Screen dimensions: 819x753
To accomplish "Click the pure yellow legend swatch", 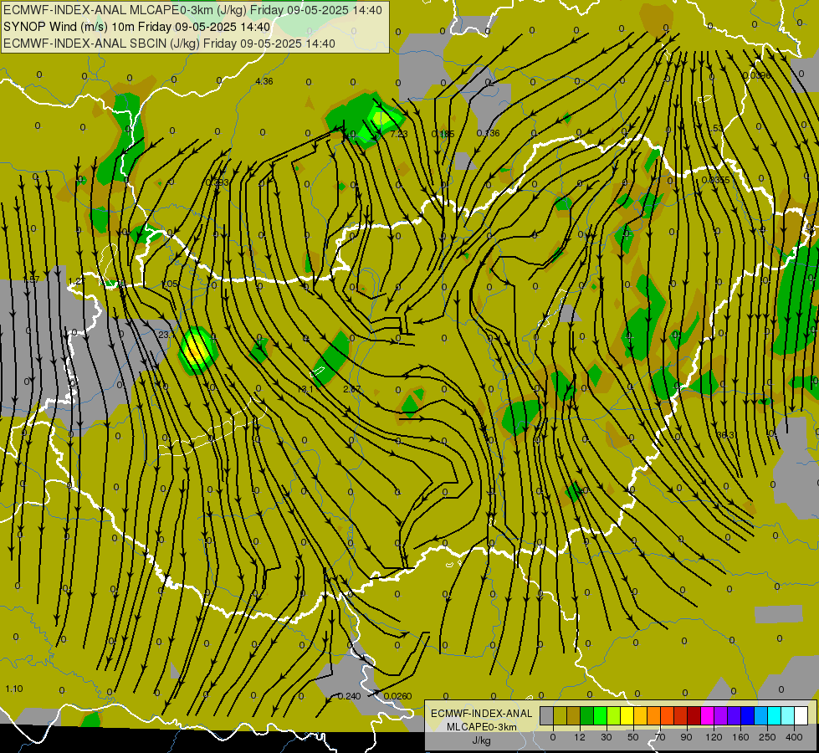I will [627, 715].
